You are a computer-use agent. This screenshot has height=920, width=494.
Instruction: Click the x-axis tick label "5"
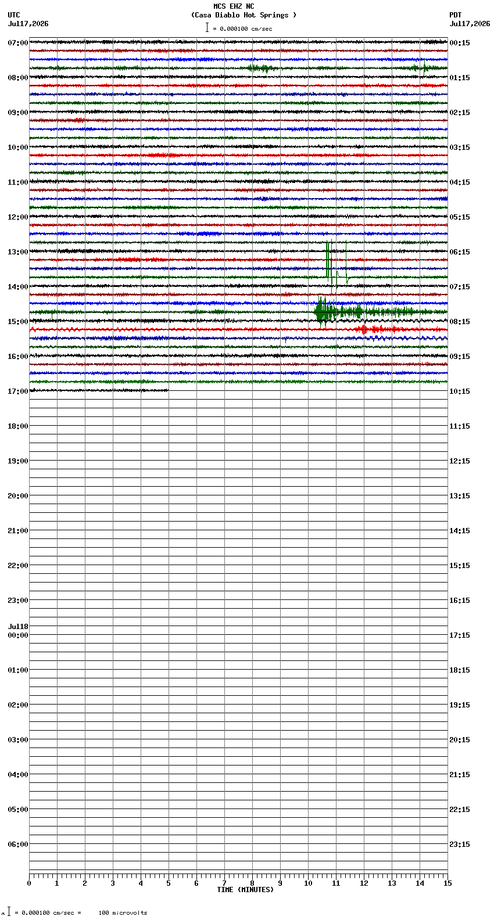point(169,883)
